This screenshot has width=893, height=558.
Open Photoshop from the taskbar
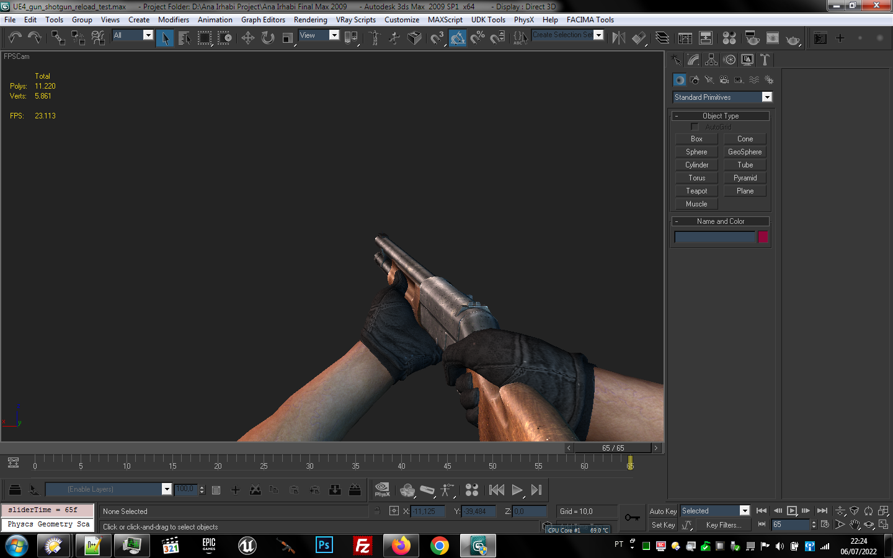[324, 546]
